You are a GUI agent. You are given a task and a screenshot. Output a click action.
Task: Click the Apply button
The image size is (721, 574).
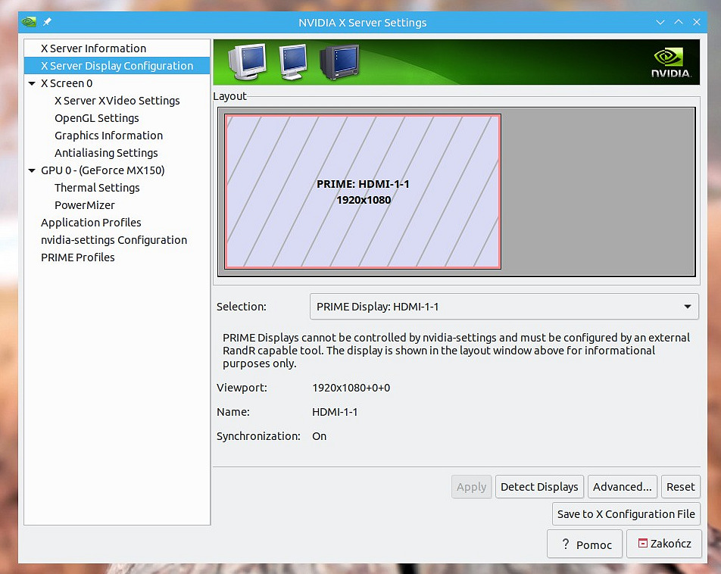(x=471, y=487)
